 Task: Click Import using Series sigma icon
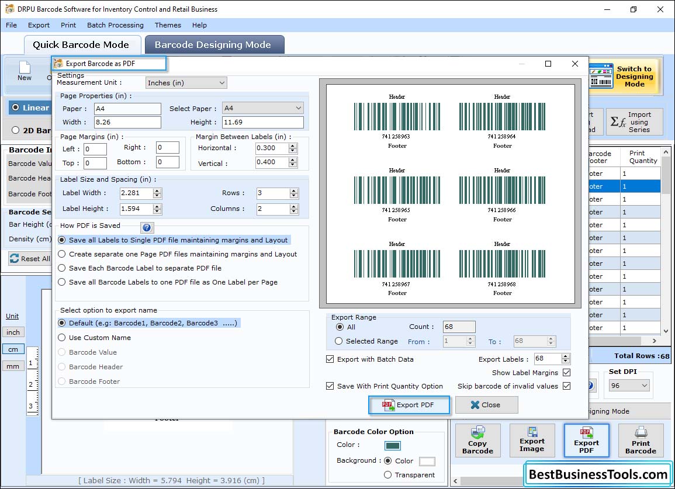pyautogui.click(x=618, y=122)
